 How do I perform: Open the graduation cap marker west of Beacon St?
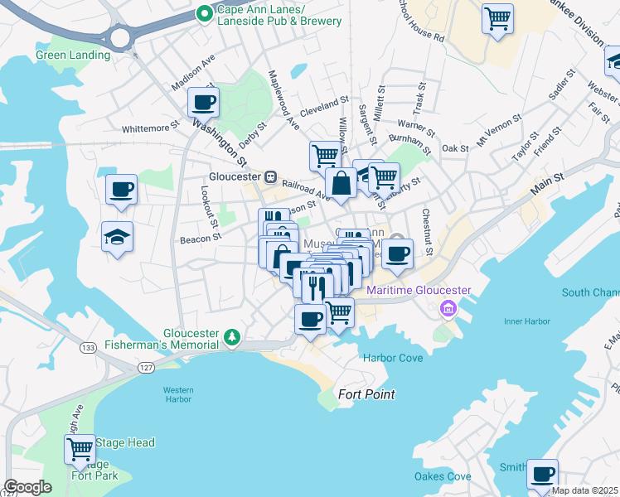pyautogui.click(x=117, y=238)
